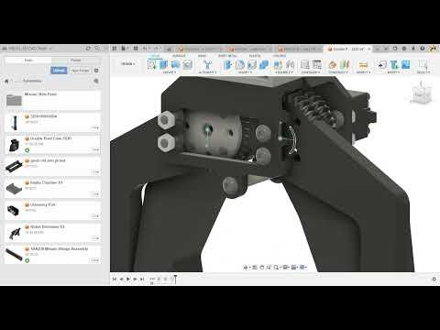Select the Data tab in Data Panel
This screenshot has height=330, width=440.
pos(28,60)
